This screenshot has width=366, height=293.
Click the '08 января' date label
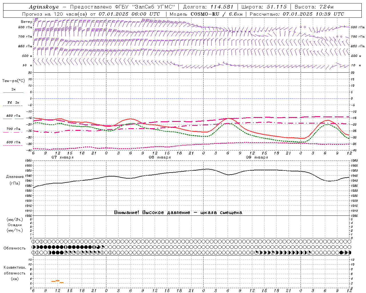pos(160,157)
